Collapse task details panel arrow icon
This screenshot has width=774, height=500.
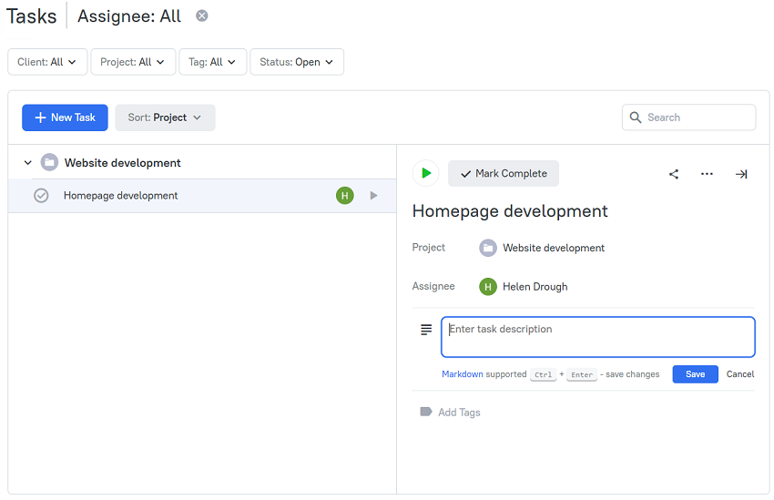click(x=741, y=174)
